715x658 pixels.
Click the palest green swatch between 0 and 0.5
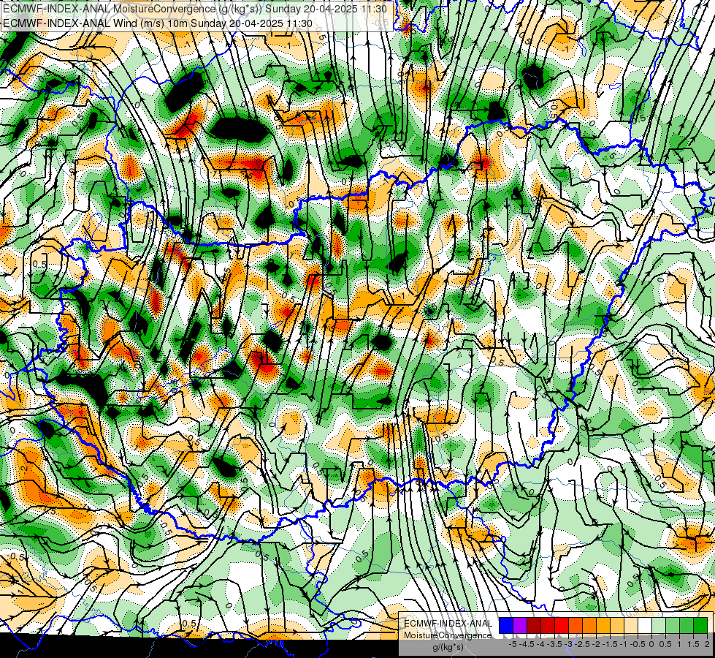[x=659, y=625]
